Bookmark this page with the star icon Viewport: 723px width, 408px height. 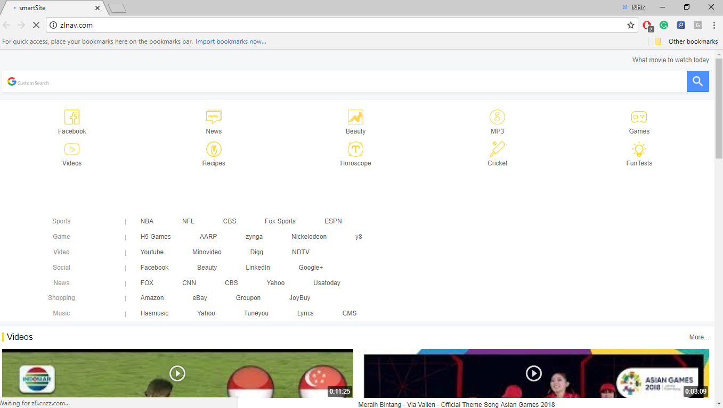631,25
